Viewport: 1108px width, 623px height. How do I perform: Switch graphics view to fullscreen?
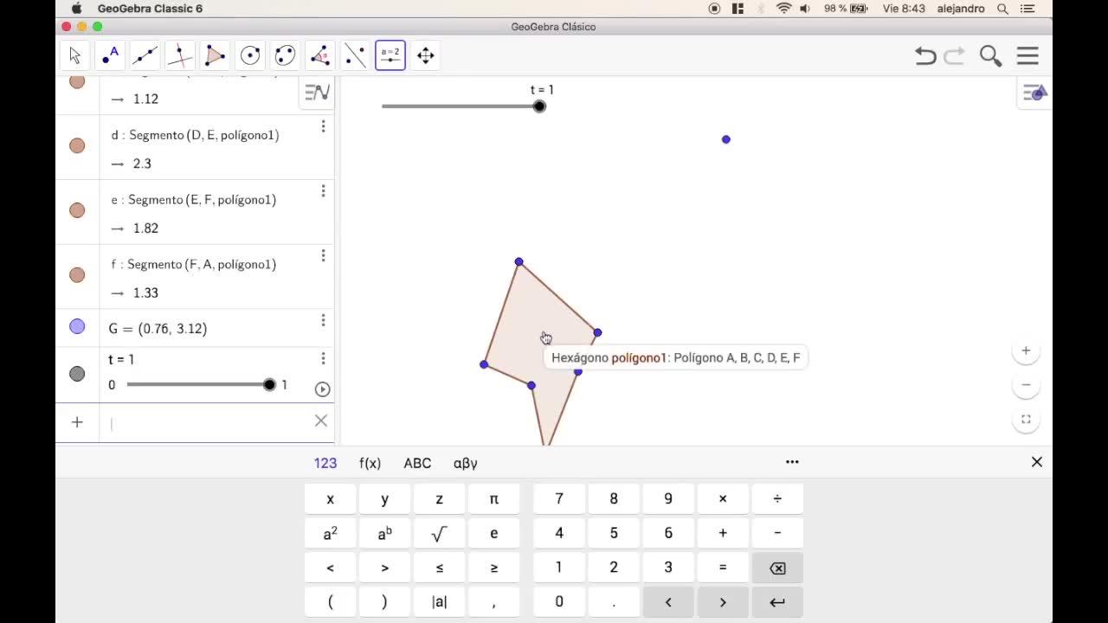1026,420
